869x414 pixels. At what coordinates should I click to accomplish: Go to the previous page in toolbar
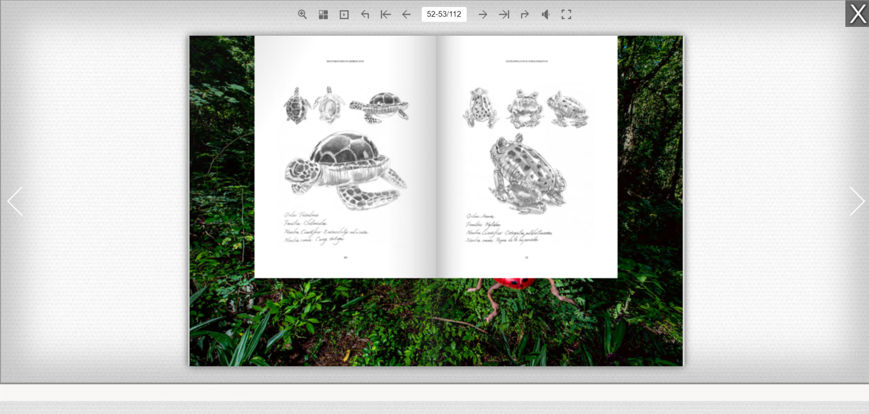(406, 14)
